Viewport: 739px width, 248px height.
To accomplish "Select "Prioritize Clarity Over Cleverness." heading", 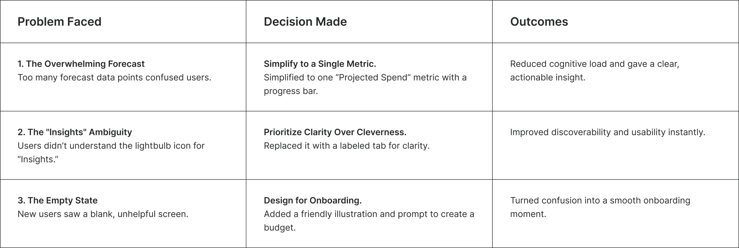I will pos(335,132).
